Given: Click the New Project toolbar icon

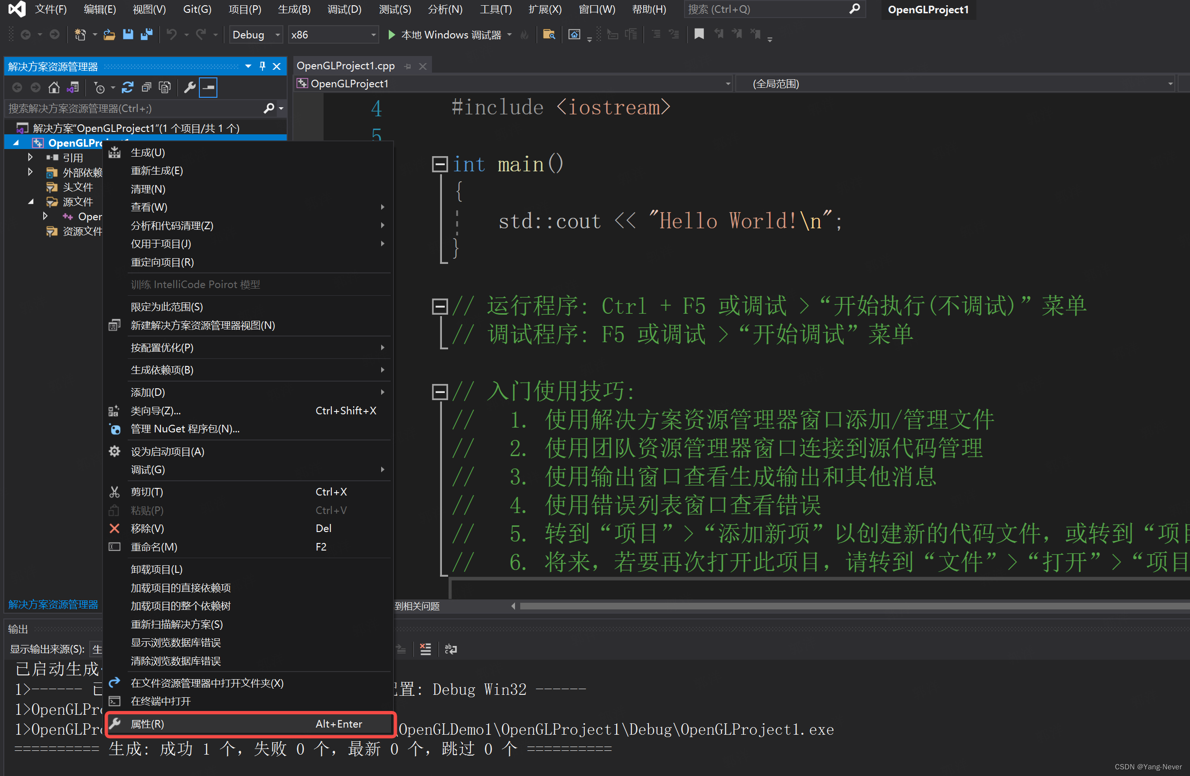Looking at the screenshot, I should click(x=80, y=35).
